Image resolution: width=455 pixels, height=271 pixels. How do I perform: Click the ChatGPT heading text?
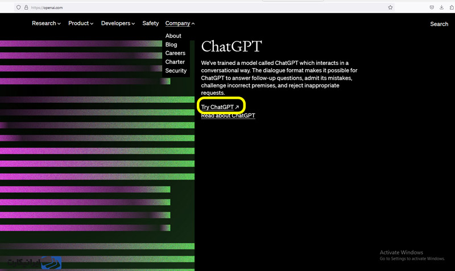(231, 47)
